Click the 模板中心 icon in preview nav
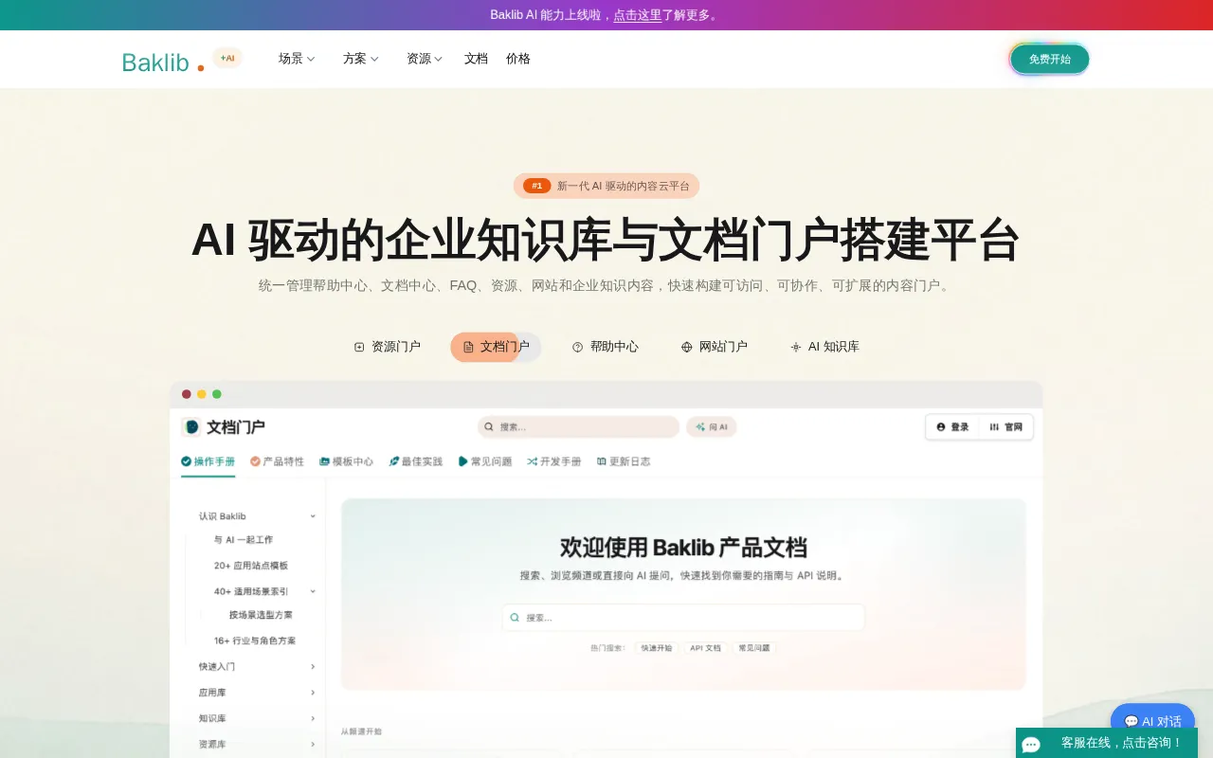1213x758 pixels. (324, 461)
